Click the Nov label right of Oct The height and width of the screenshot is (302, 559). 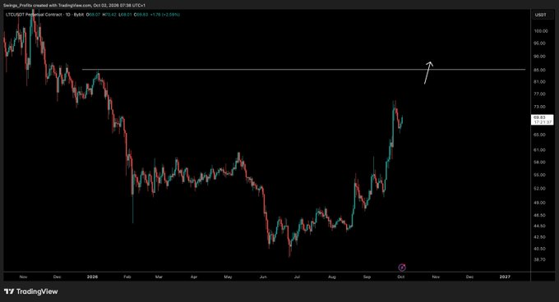point(436,277)
